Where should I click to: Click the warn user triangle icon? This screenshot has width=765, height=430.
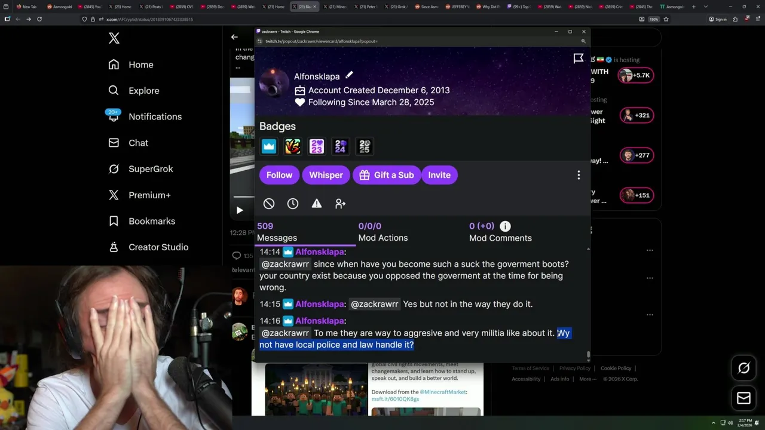tap(317, 204)
